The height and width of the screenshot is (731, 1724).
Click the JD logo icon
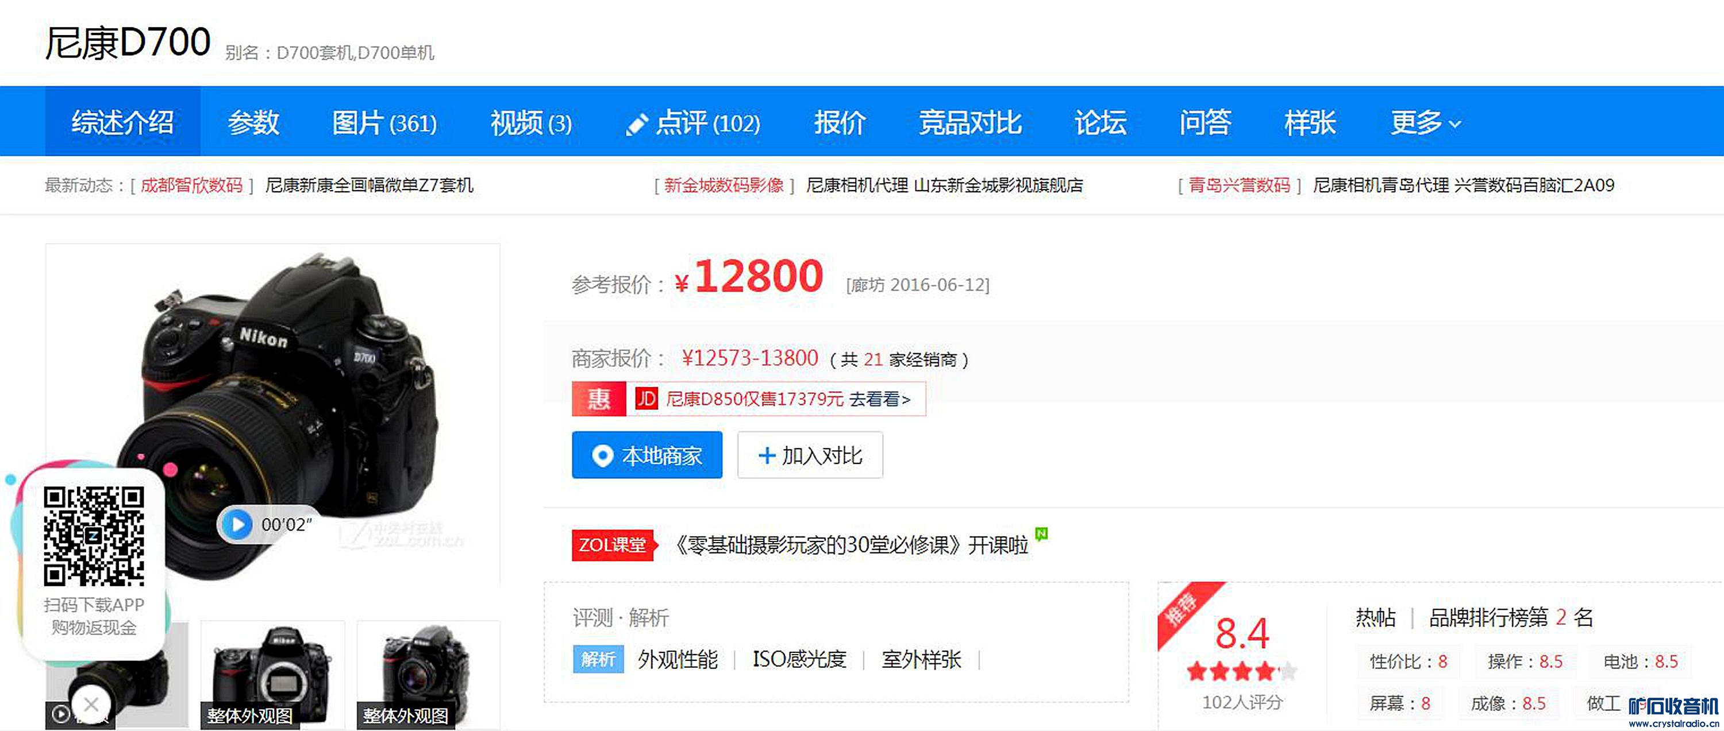pos(646,399)
